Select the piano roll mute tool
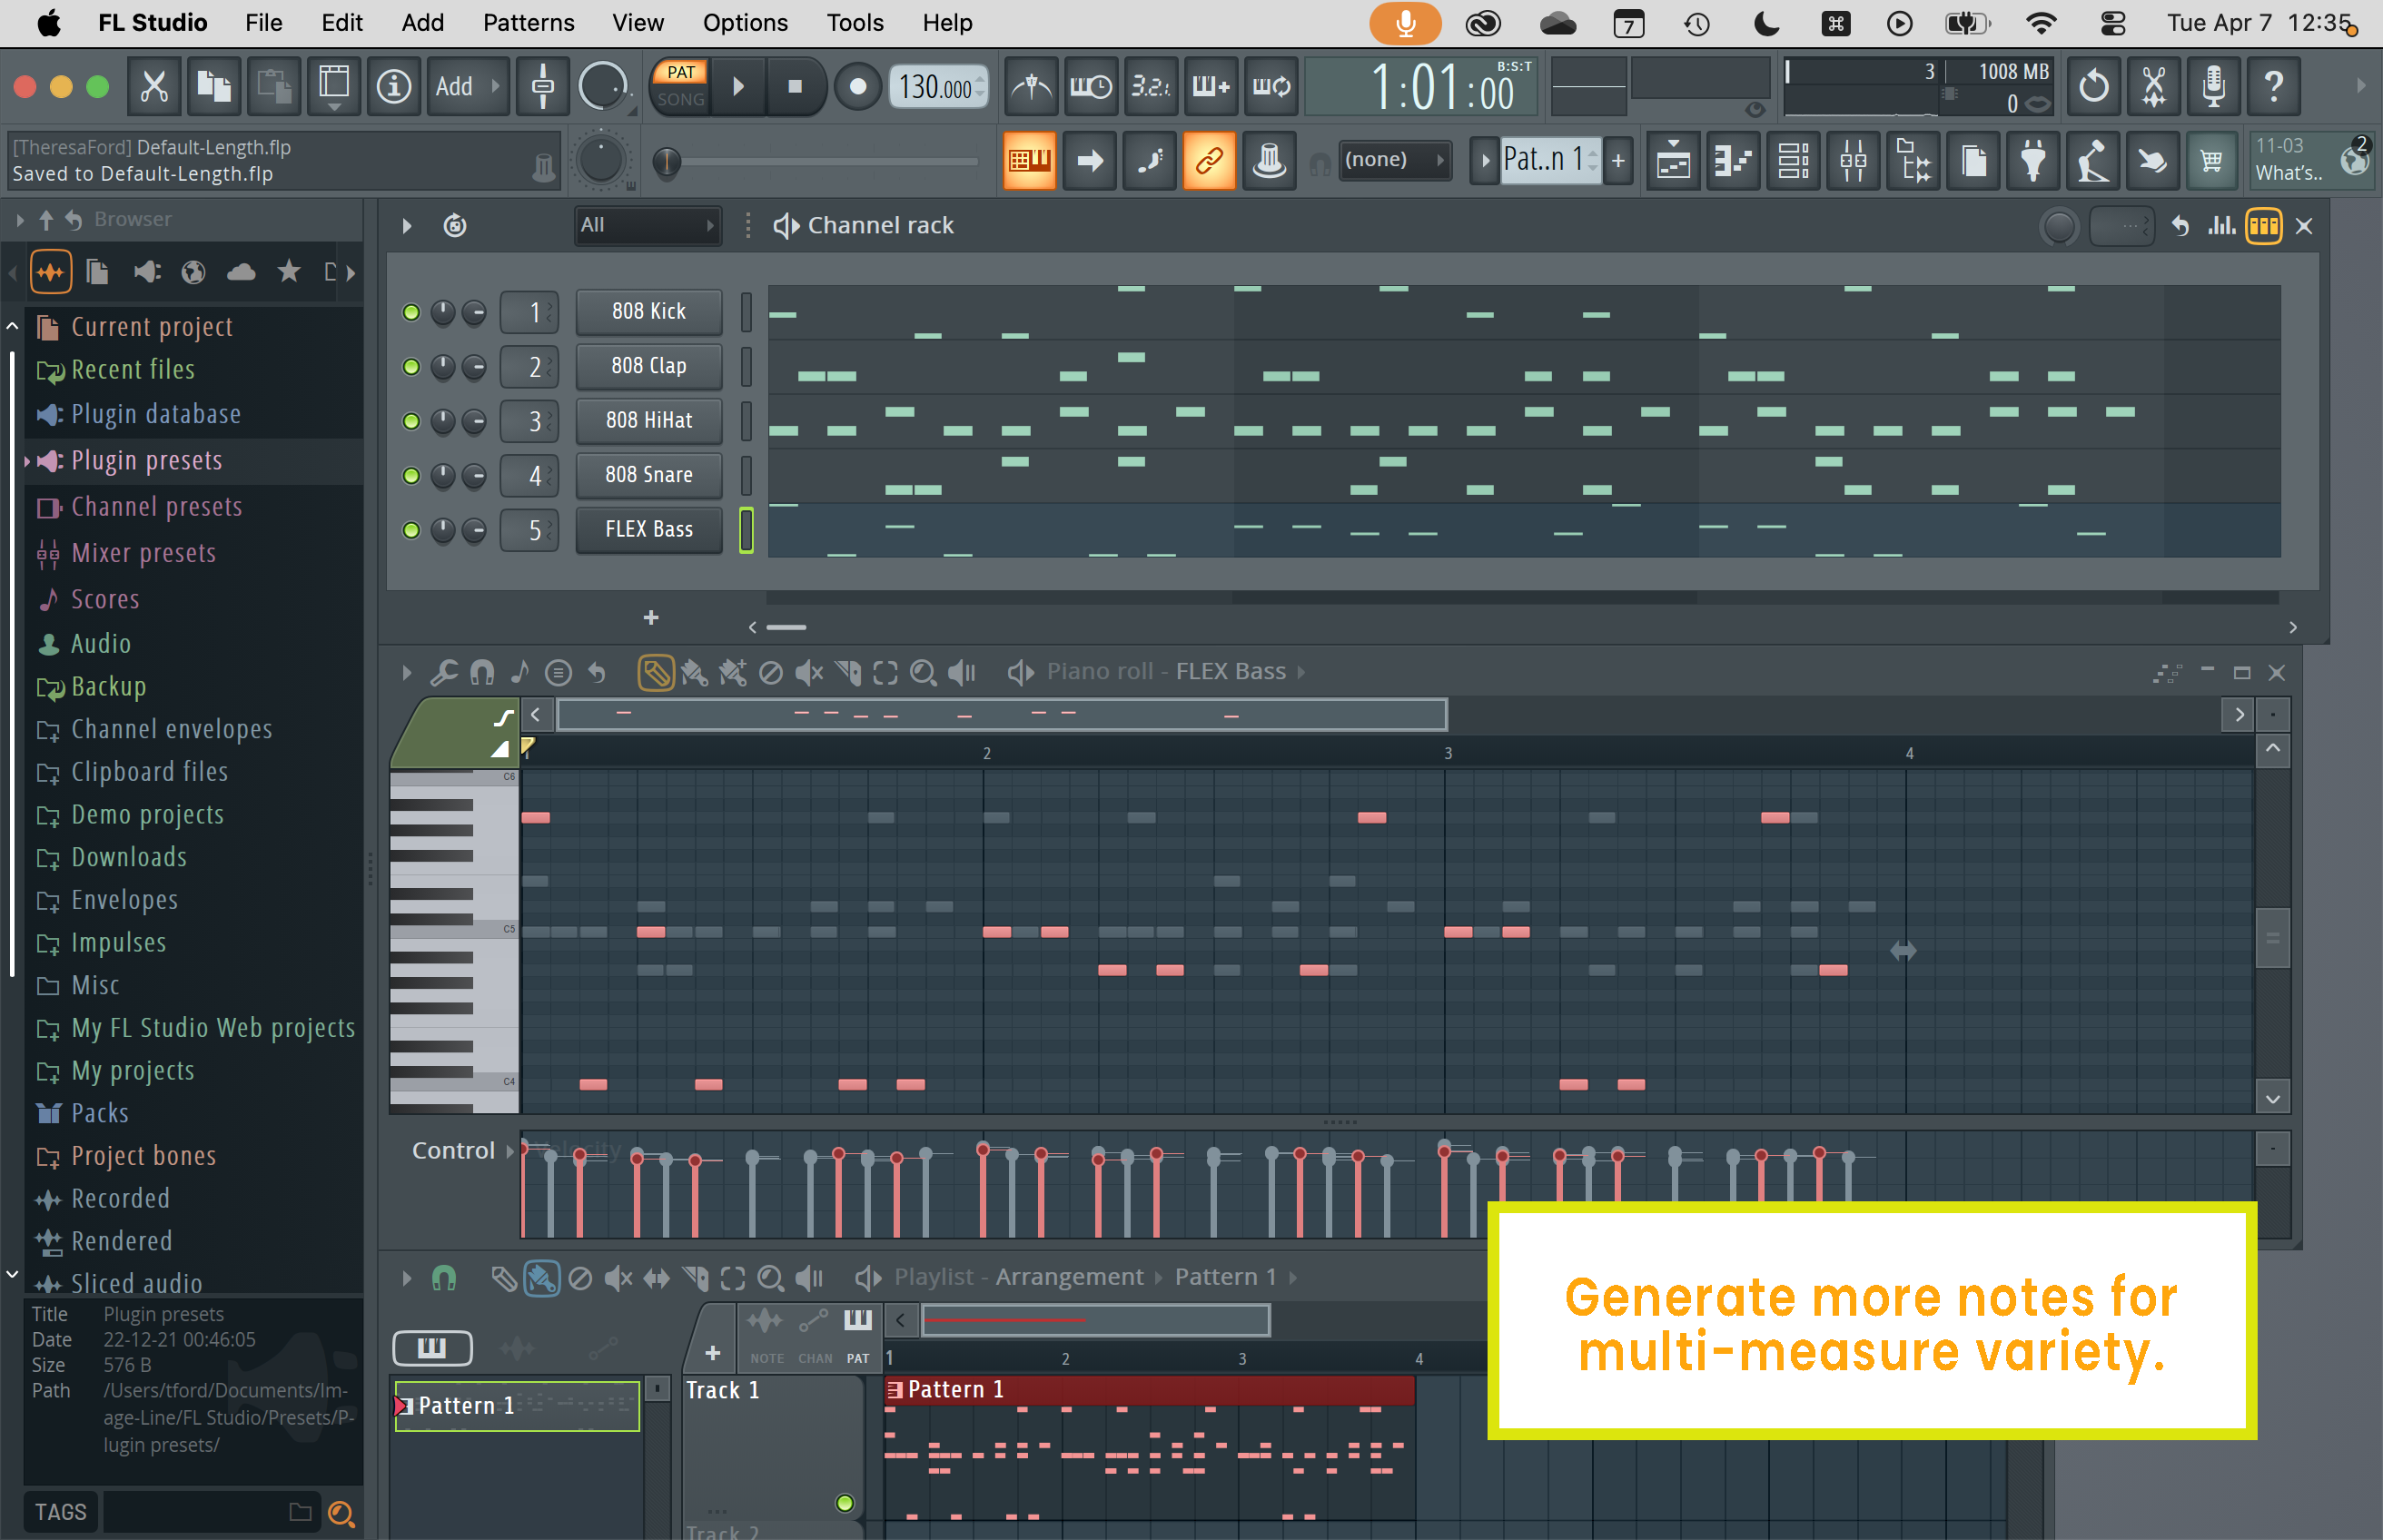Screen dimensions: 2383x1540 point(808,673)
